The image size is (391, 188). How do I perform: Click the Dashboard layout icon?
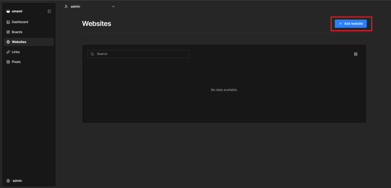8,22
